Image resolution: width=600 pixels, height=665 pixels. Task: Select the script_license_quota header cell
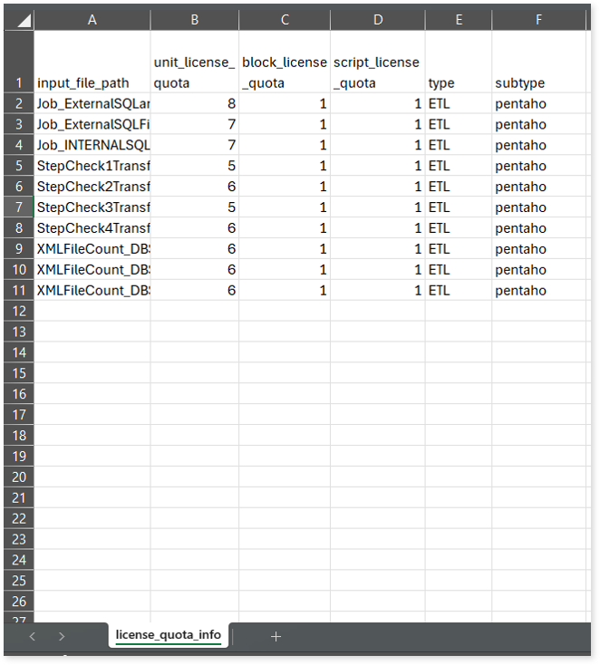[377, 72]
